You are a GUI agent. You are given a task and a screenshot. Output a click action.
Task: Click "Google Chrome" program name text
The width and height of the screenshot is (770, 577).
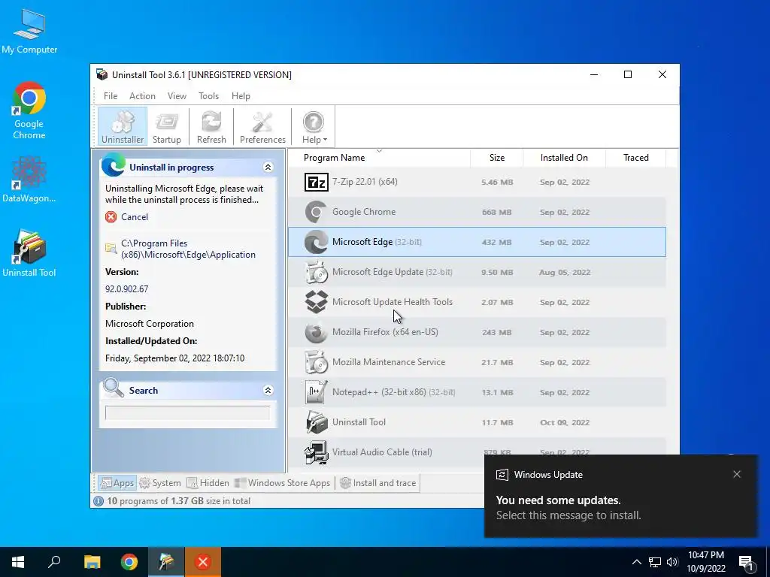click(364, 212)
